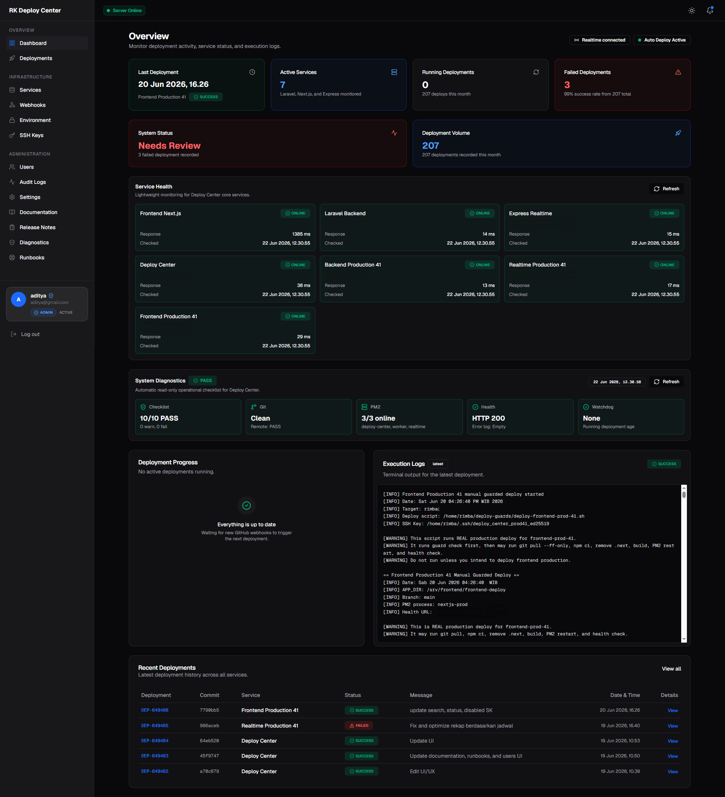Open the Services menu item
Screen dimensions: 725x797
tap(47, 90)
